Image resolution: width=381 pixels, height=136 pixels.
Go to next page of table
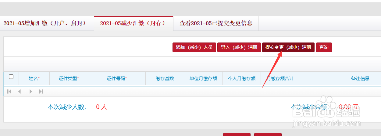(30, 91)
